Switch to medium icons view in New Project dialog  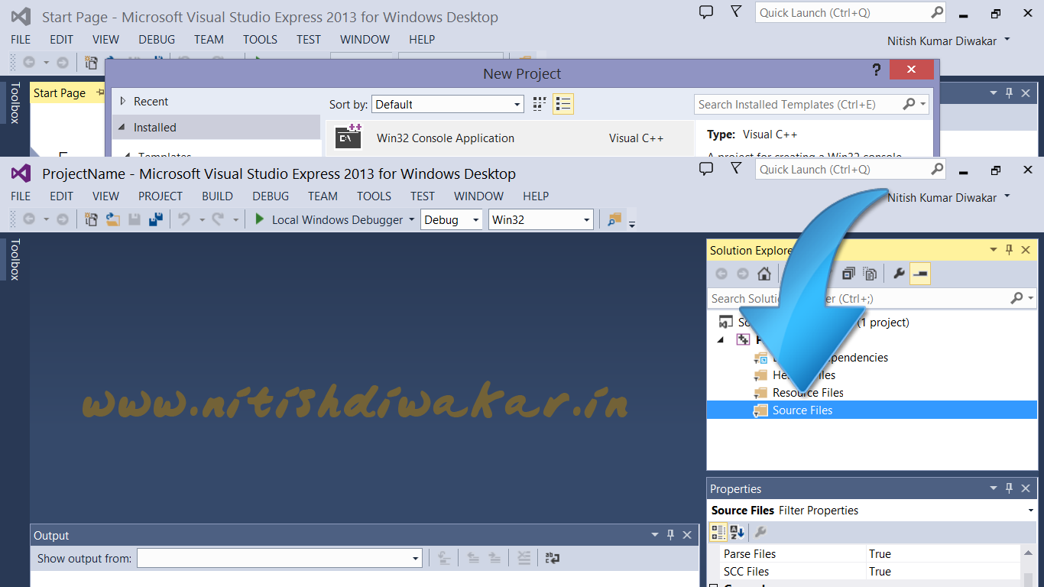[x=540, y=104]
